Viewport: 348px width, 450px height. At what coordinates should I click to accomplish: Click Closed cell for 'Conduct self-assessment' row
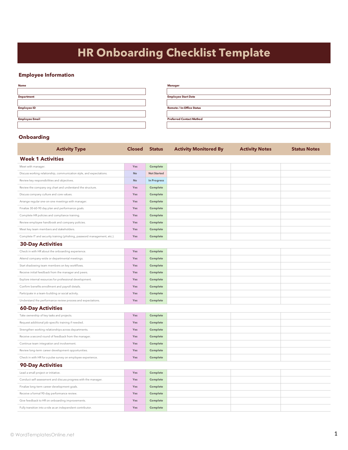coord(135,380)
